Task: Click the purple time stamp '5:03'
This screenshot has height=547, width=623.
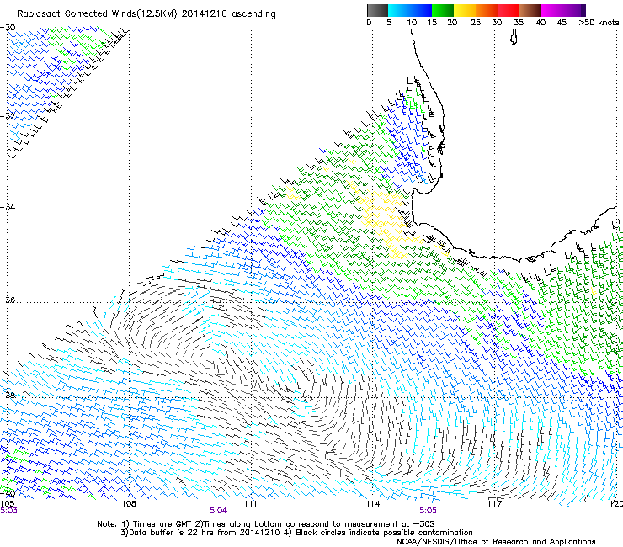Action: [8, 511]
